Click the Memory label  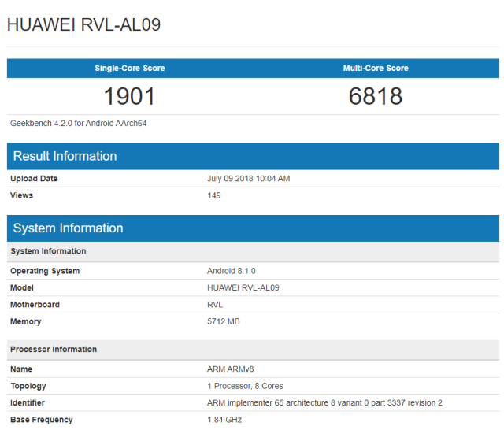[x=26, y=321]
